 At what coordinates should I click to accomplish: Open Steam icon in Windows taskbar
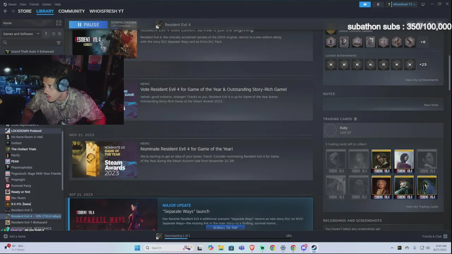point(314,248)
